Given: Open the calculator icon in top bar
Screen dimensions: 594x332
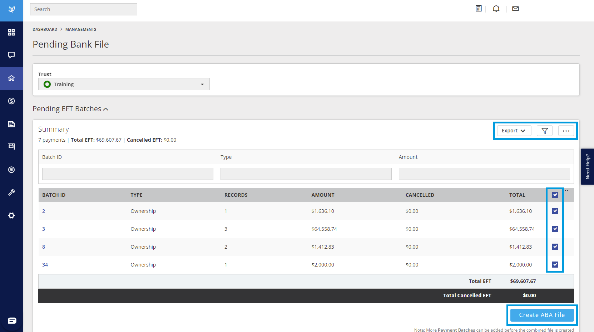Looking at the screenshot, I should point(479,9).
